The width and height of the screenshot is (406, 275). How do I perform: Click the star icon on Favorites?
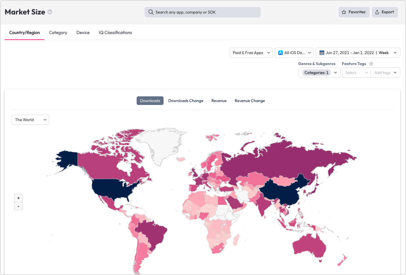(x=344, y=12)
